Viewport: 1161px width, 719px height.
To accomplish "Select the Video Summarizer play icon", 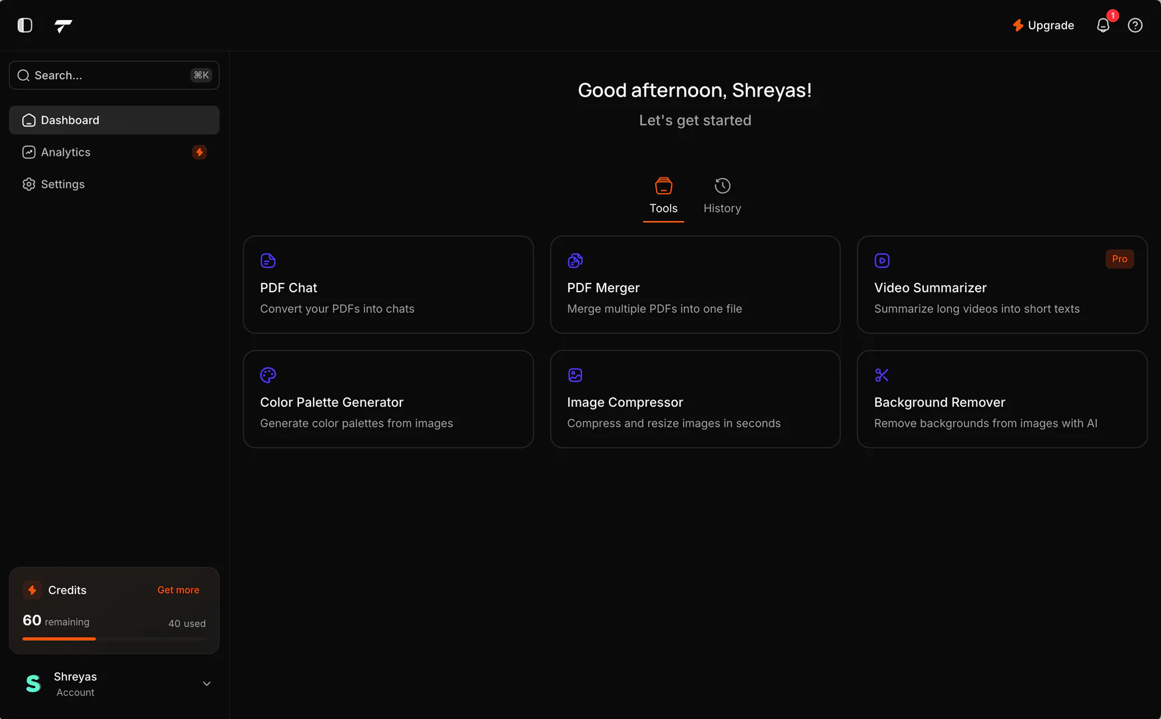I will pyautogui.click(x=882, y=260).
